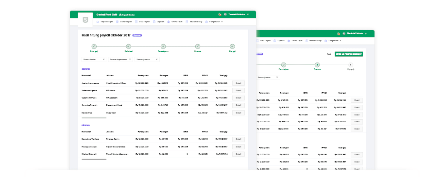Image resolution: width=443 pixels, height=177 pixels.
Task: Click the user avatar in back window header
Action: pyautogui.click(x=344, y=33)
